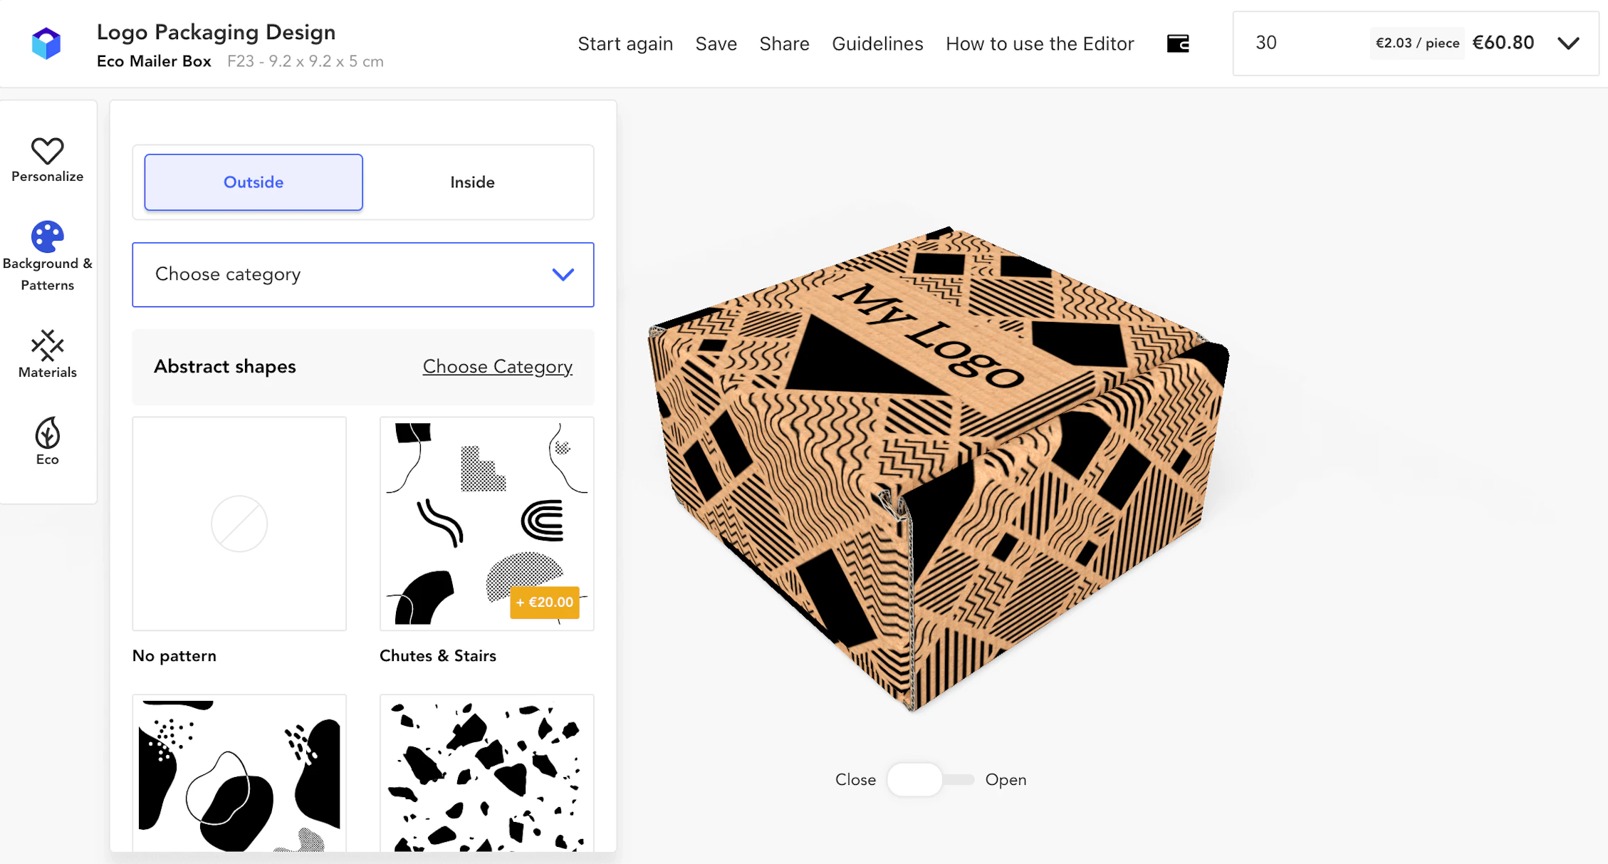Screen dimensions: 1608x864
Task: Click the Packhelp logo
Action: (47, 43)
